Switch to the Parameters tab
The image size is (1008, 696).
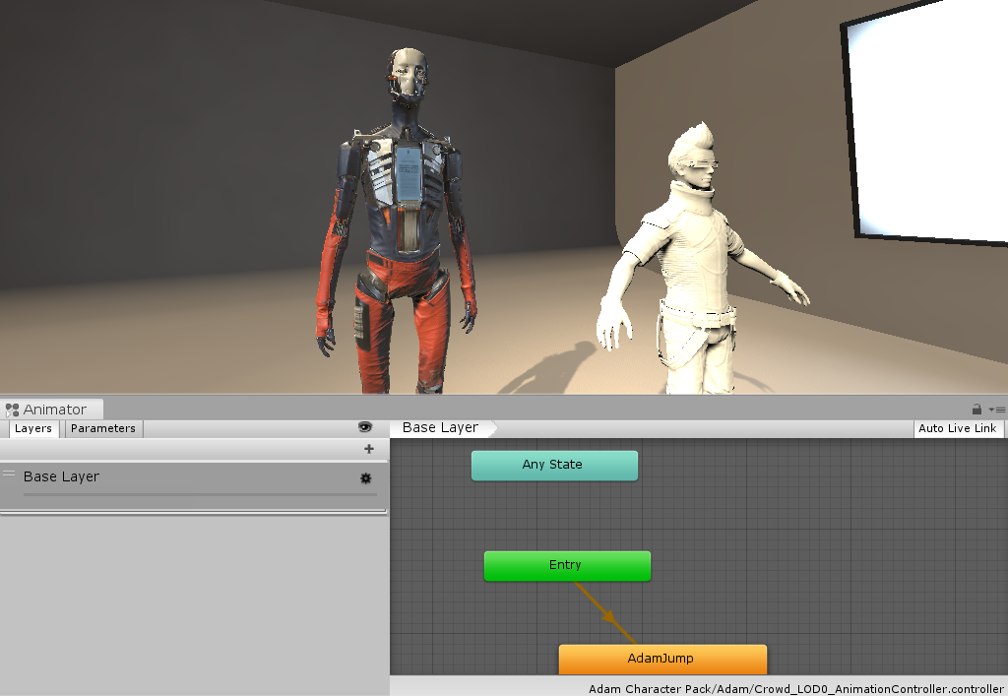point(102,429)
